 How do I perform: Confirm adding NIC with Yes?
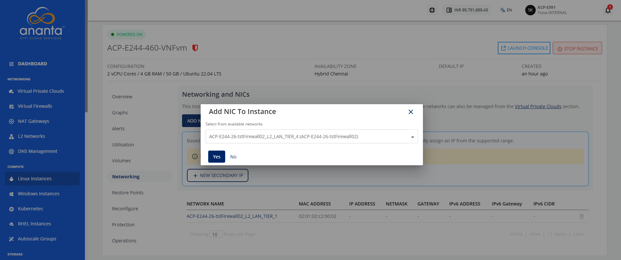217,157
